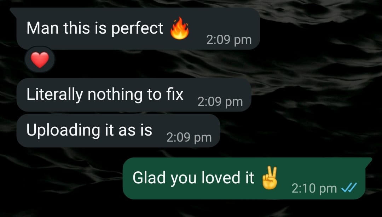Screen dimensions: 382x217
Task: Select the "Man this is perfect" message bubble
Action: click(x=138, y=29)
